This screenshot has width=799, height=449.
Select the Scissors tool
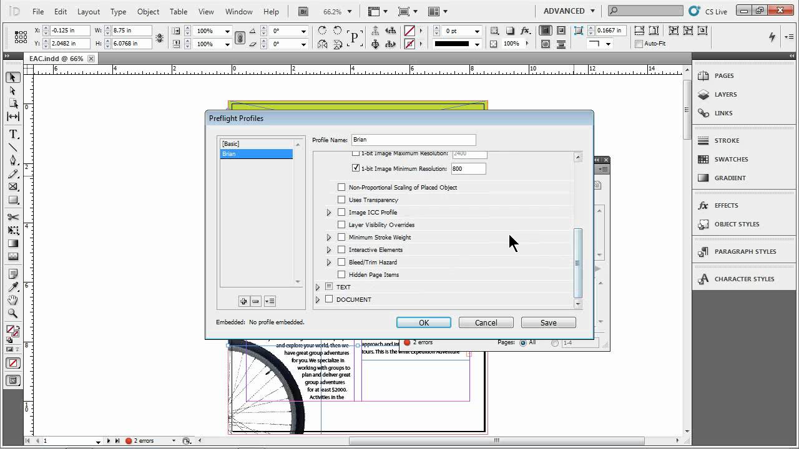pos(13,217)
